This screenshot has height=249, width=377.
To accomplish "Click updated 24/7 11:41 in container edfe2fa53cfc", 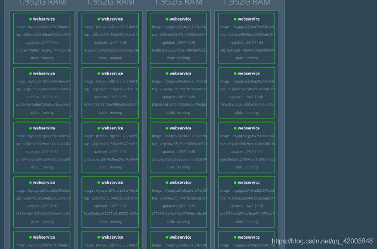I will coord(247,152).
